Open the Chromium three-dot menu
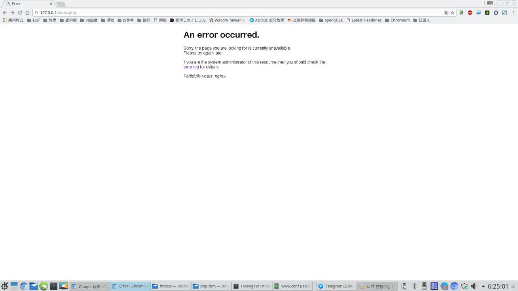518x291 pixels. [x=513, y=13]
